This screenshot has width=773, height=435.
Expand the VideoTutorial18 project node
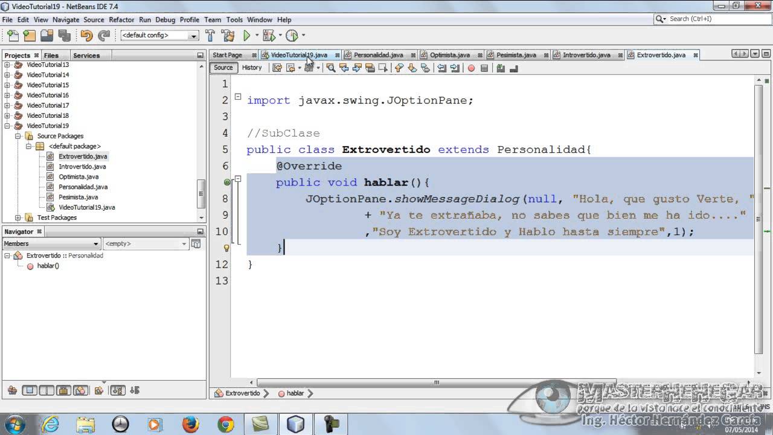7,115
